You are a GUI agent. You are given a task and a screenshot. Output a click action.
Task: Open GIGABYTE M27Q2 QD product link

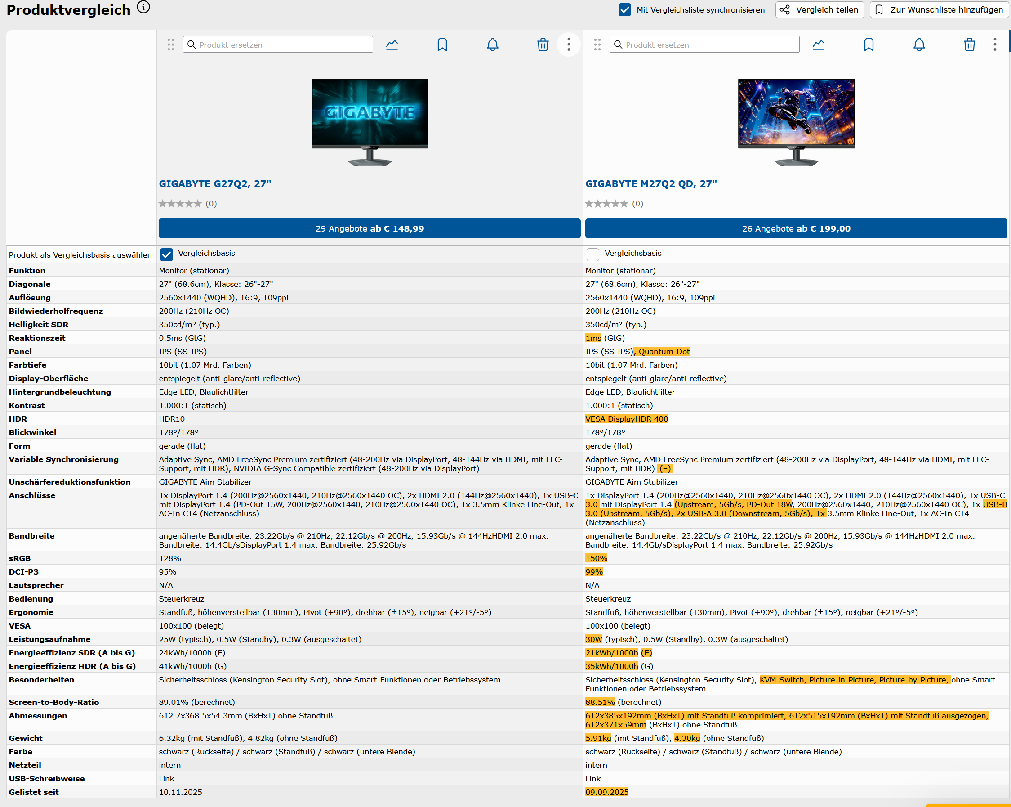[650, 184]
